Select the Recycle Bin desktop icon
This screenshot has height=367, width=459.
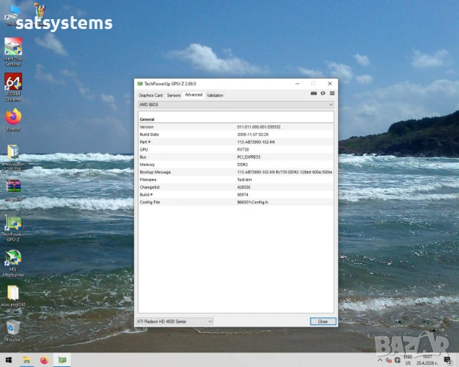(13, 331)
